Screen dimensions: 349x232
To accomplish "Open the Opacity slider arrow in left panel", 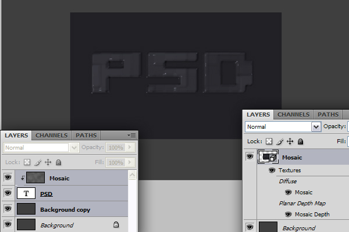I will point(130,147).
